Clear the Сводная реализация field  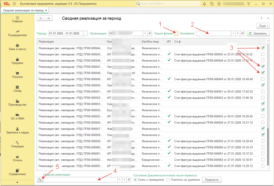tap(124, 180)
